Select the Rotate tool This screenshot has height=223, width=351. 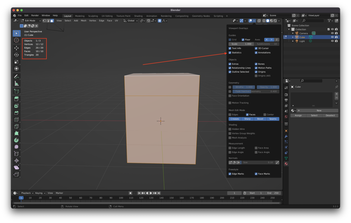16,55
